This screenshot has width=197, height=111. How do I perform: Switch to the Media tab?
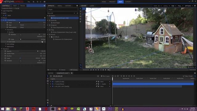click(59, 6)
